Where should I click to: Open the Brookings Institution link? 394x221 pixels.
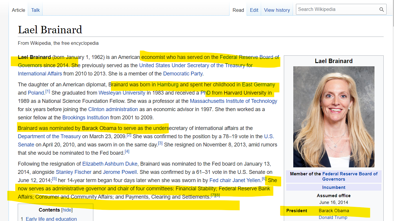click(86, 118)
